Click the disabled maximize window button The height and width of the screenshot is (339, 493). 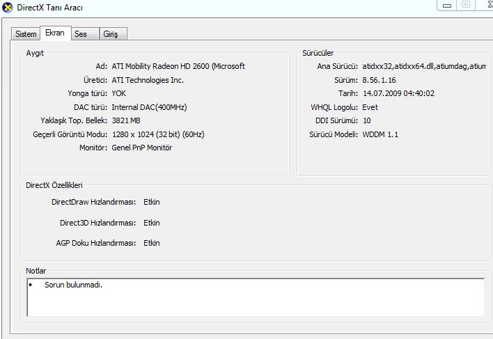click(466, 5)
